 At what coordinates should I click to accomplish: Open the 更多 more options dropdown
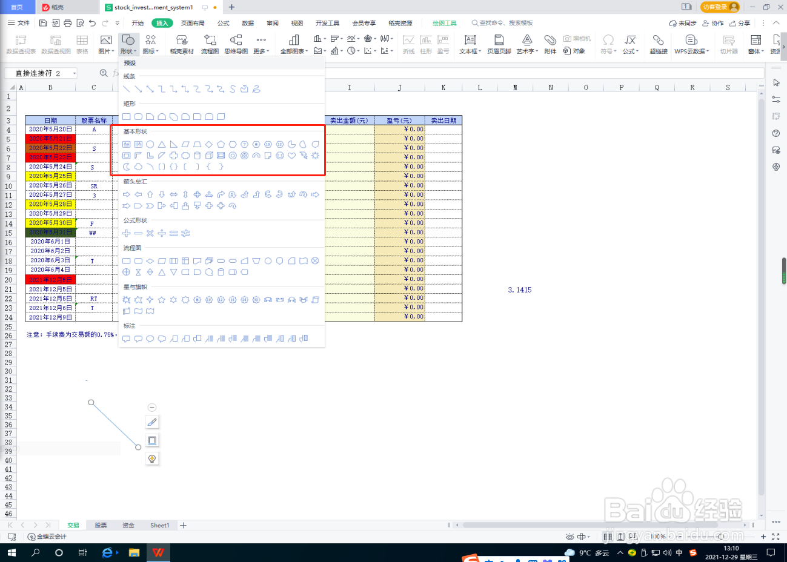coord(261,45)
